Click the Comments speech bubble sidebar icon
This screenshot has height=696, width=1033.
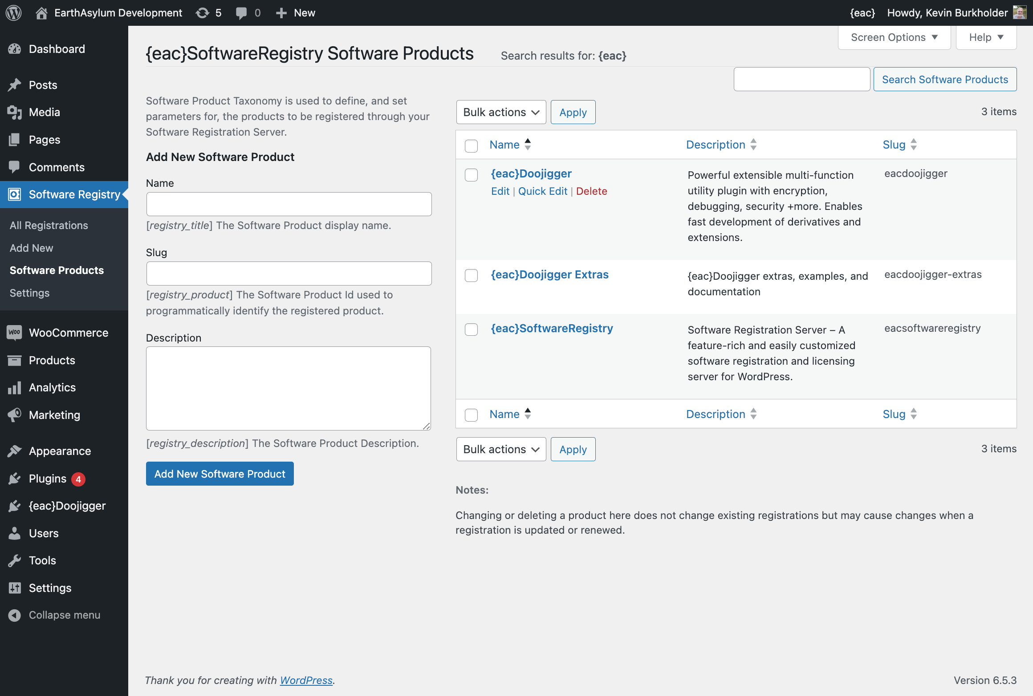pos(15,167)
